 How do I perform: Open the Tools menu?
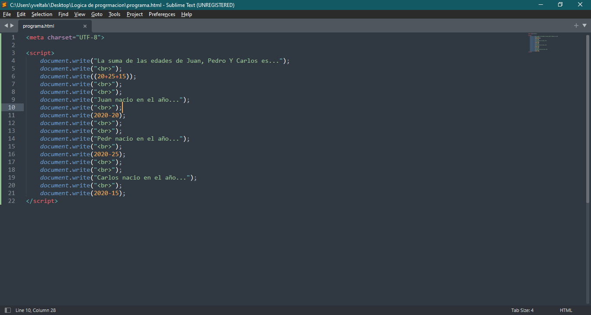pyautogui.click(x=115, y=14)
